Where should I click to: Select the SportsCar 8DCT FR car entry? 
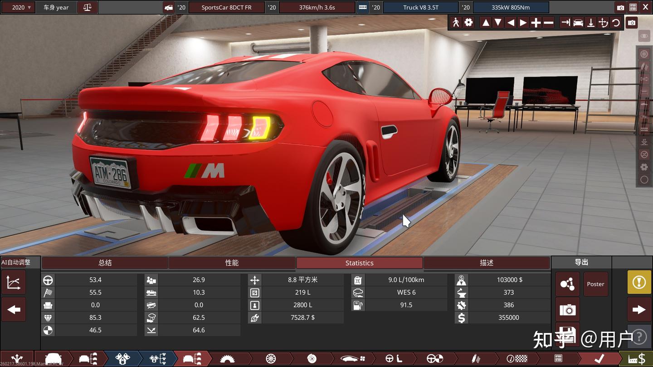point(226,7)
